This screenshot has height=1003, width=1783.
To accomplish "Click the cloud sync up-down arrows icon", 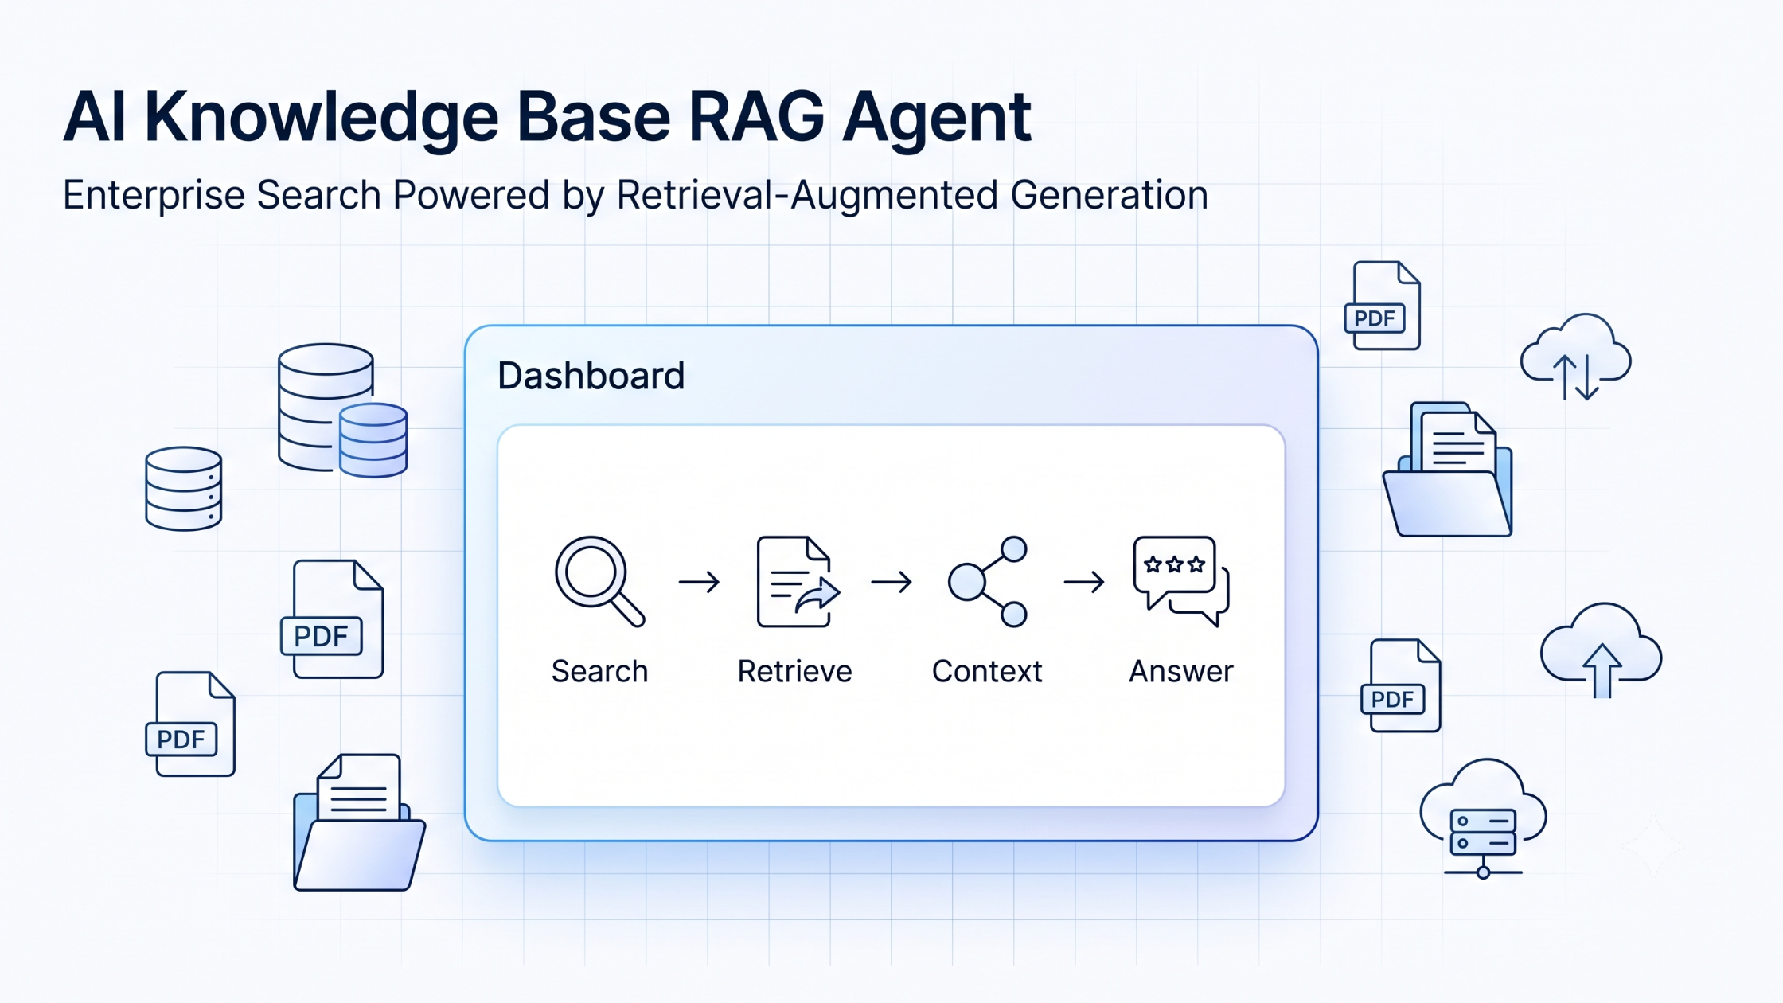I will point(1575,357).
